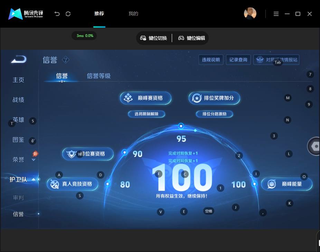Screen dimensions: 320x252
Task: Click the key marker 8
Action: tap(310, 89)
